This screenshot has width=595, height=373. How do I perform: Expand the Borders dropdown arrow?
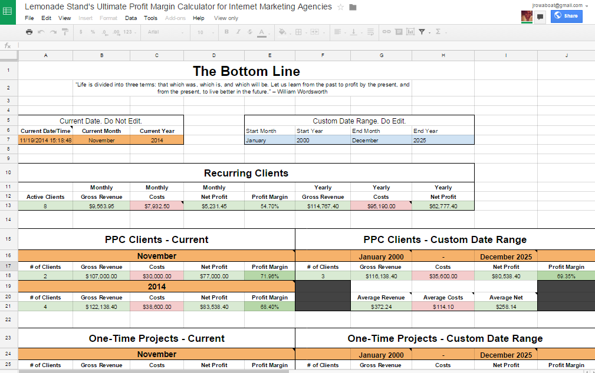306,33
